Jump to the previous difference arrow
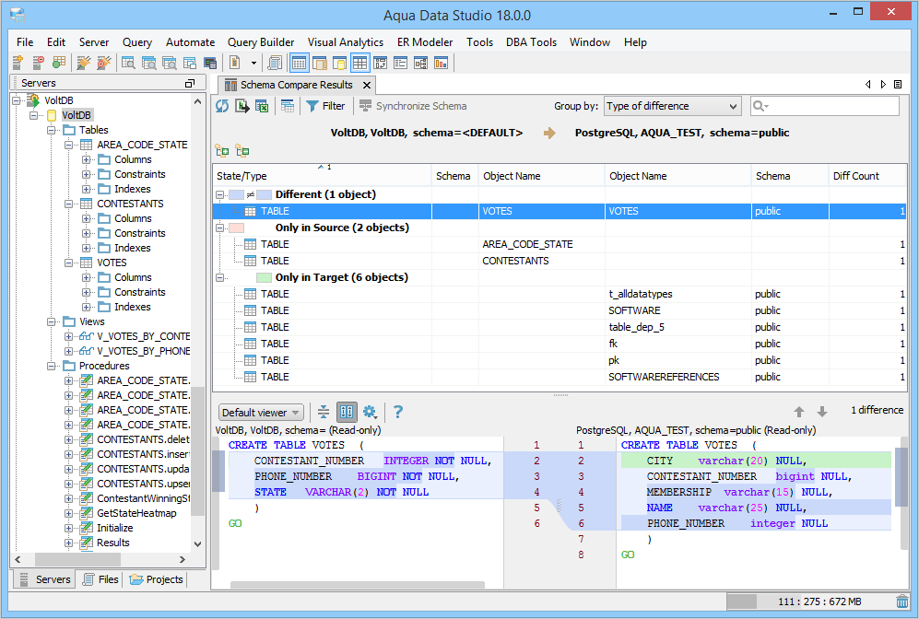The image size is (919, 619). tap(799, 412)
